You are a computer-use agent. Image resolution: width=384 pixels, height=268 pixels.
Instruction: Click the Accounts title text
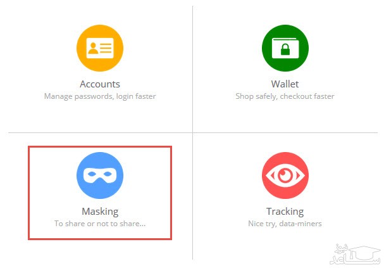[100, 84]
